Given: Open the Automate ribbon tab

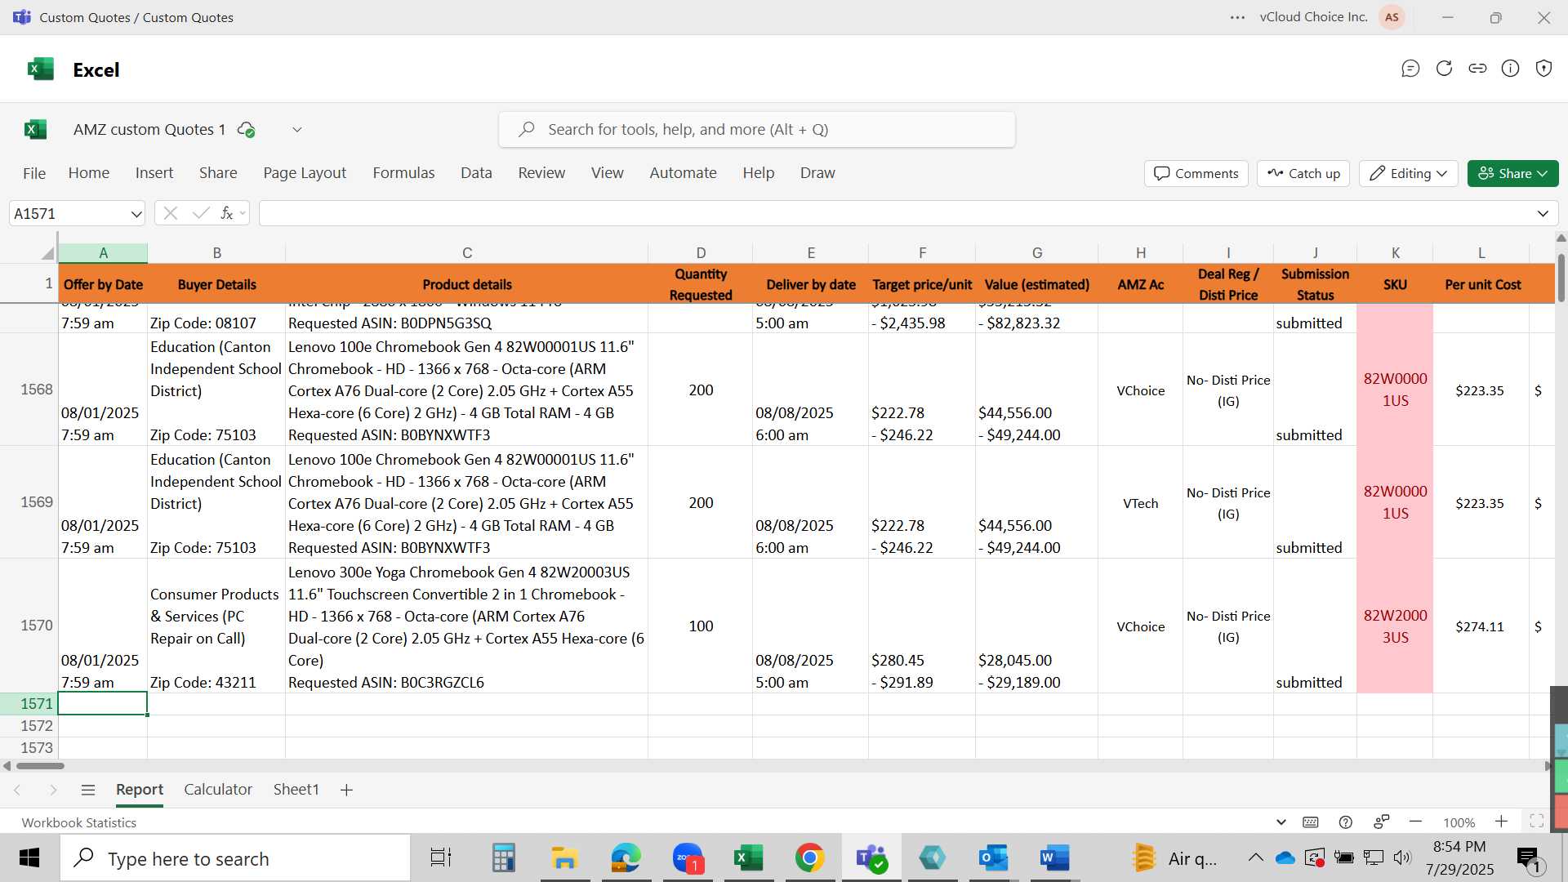Looking at the screenshot, I should (683, 173).
